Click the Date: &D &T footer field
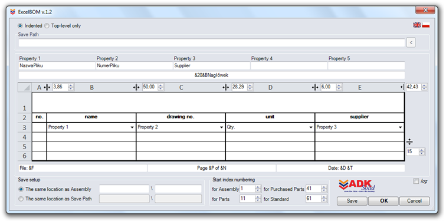Image resolution: width=446 pixels, height=221 pixels. click(340, 168)
